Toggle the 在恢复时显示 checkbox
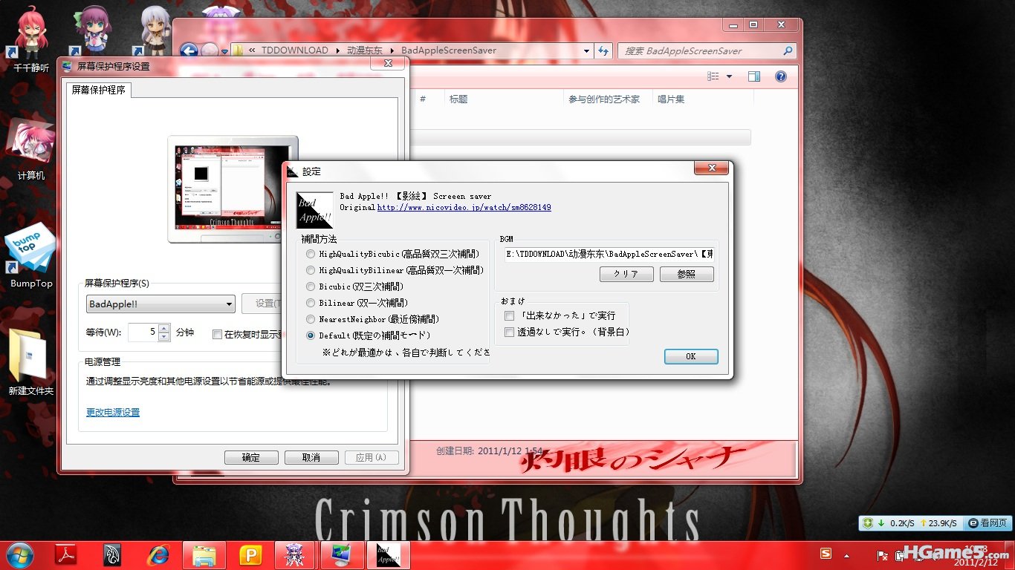Screen dimensions: 1015x570 point(218,334)
